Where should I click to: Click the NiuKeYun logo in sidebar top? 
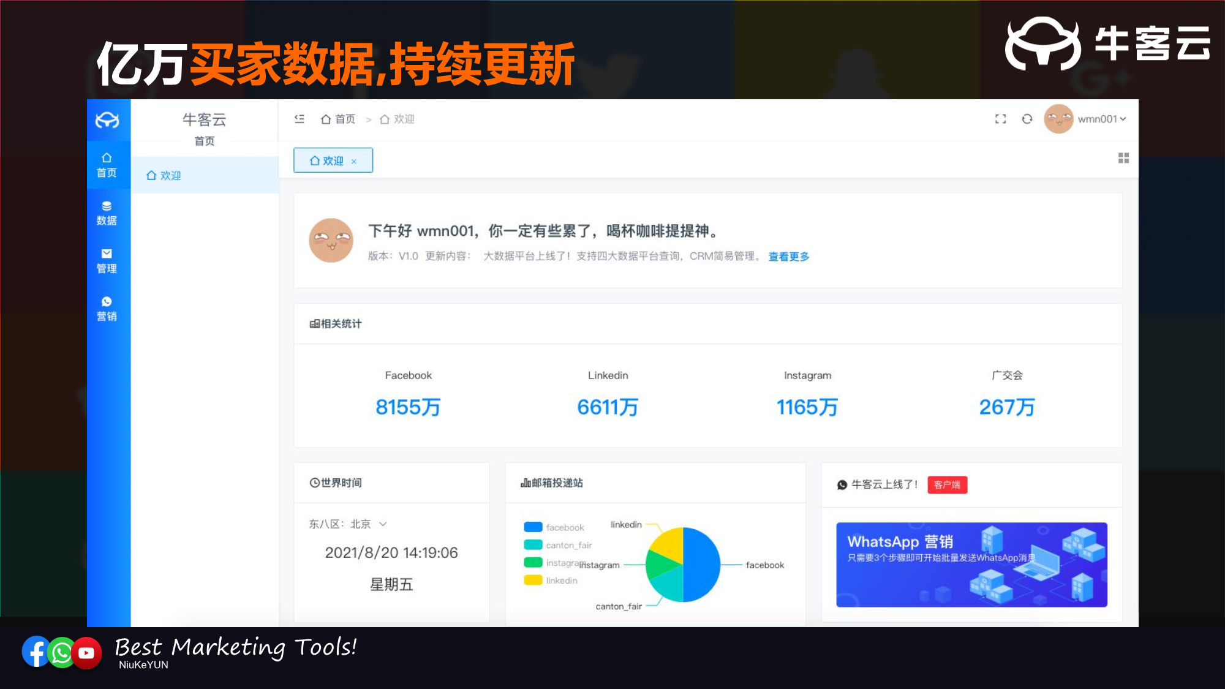click(x=107, y=120)
